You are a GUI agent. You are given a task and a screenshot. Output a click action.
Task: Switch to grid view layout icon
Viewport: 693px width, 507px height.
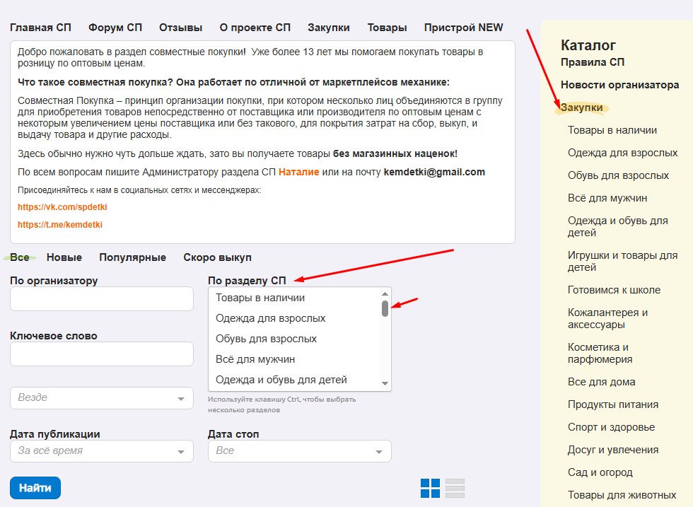point(430,488)
